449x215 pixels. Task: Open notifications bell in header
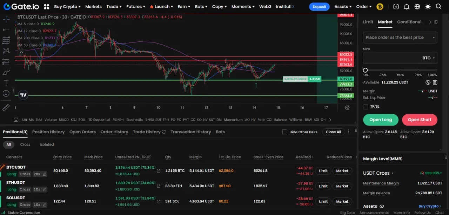pyautogui.click(x=407, y=7)
